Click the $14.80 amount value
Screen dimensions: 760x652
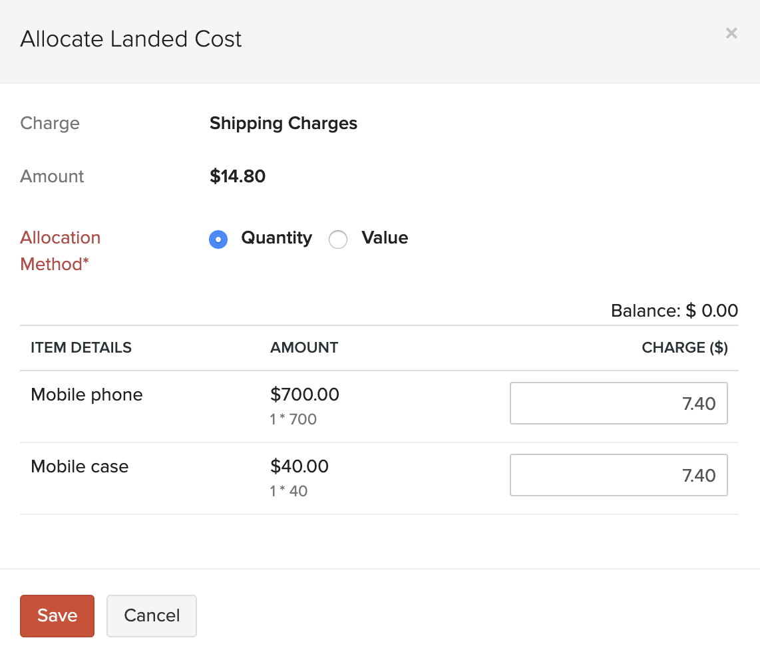[x=238, y=176]
